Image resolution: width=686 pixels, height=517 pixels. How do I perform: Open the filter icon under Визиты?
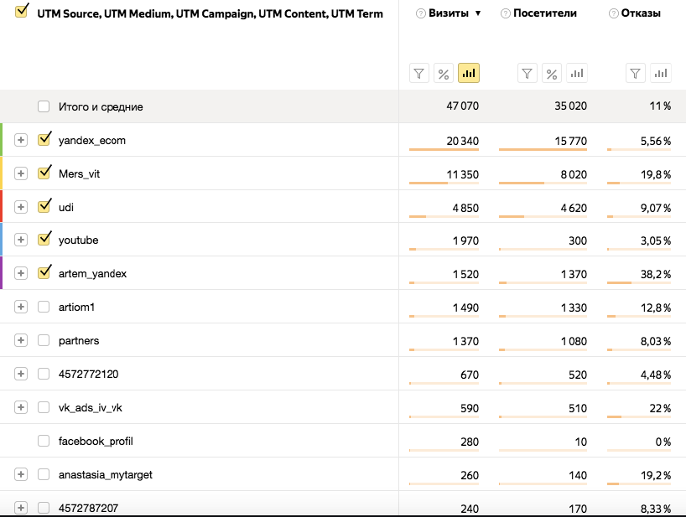click(418, 74)
